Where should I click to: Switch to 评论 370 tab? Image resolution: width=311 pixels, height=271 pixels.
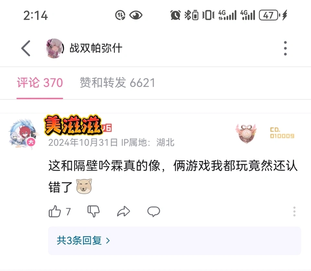(40, 83)
